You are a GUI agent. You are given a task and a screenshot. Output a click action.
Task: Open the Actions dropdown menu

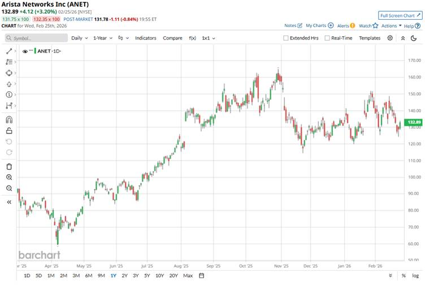(392, 26)
